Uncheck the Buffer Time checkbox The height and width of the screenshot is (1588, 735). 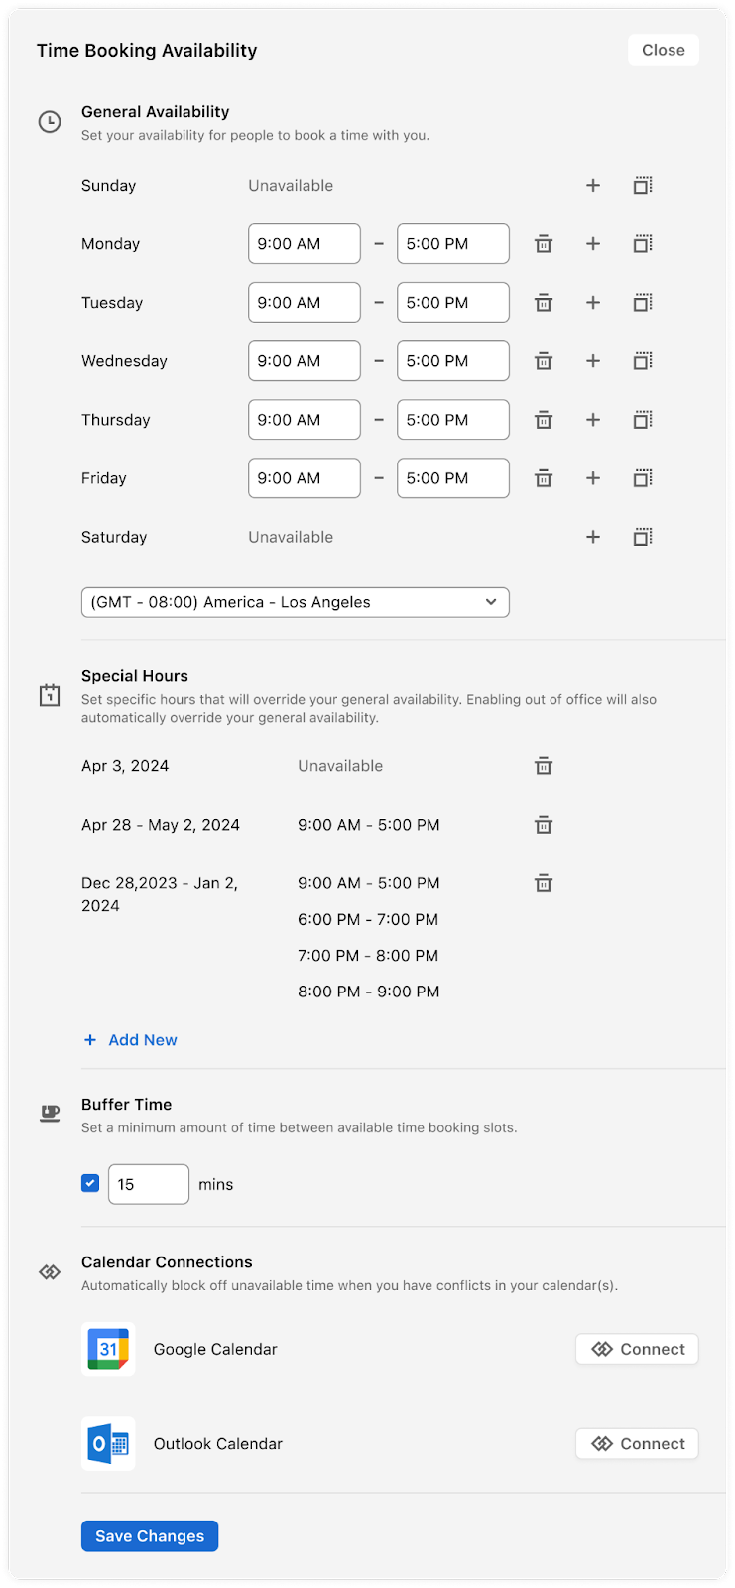[90, 1183]
